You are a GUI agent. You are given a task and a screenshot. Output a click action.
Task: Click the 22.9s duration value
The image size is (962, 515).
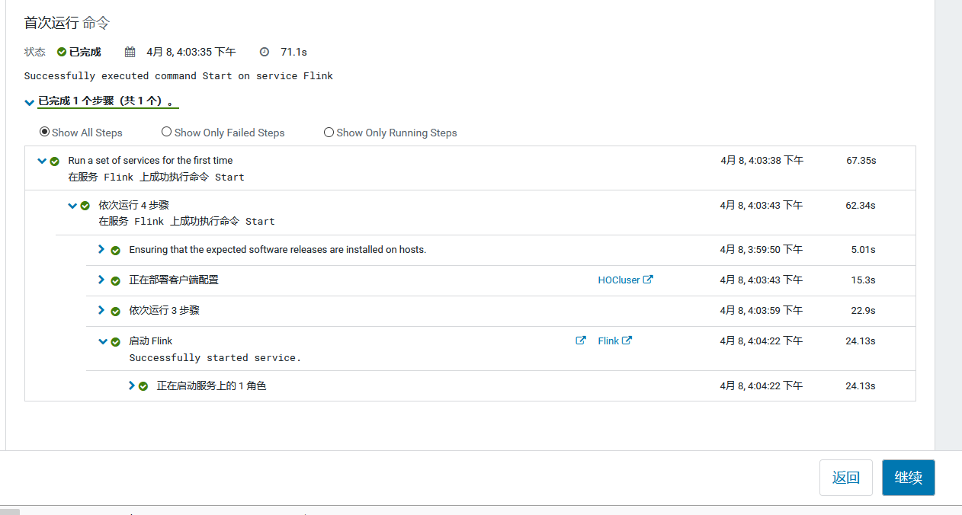(863, 311)
